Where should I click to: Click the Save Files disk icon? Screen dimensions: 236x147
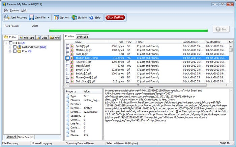(x=31, y=17)
